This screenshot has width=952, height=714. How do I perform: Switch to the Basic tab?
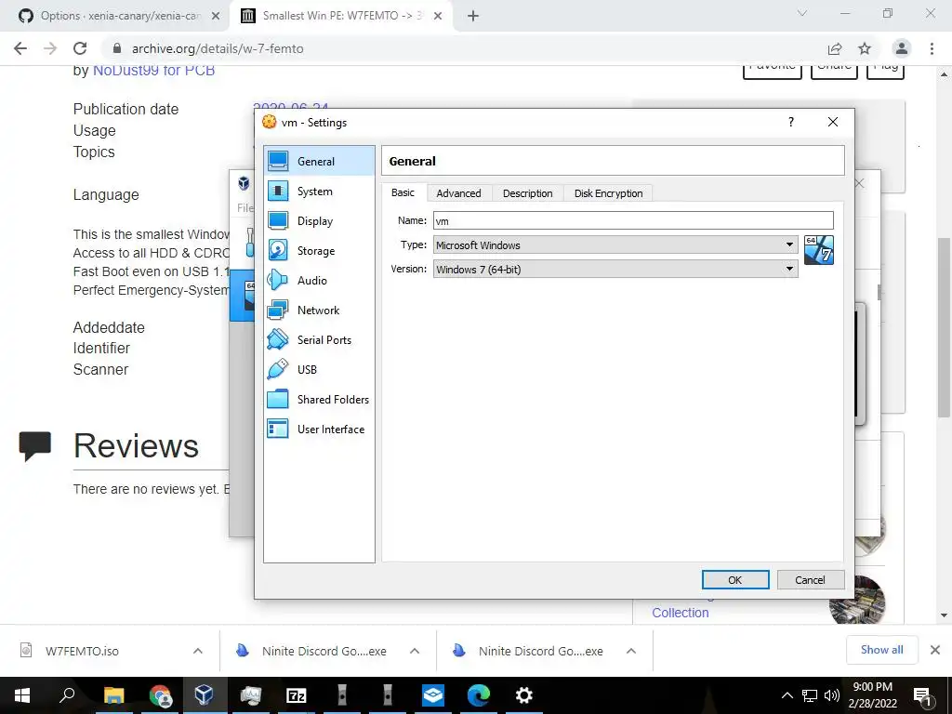click(x=403, y=192)
